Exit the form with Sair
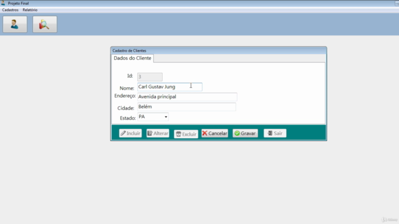399x224 pixels. (x=275, y=133)
